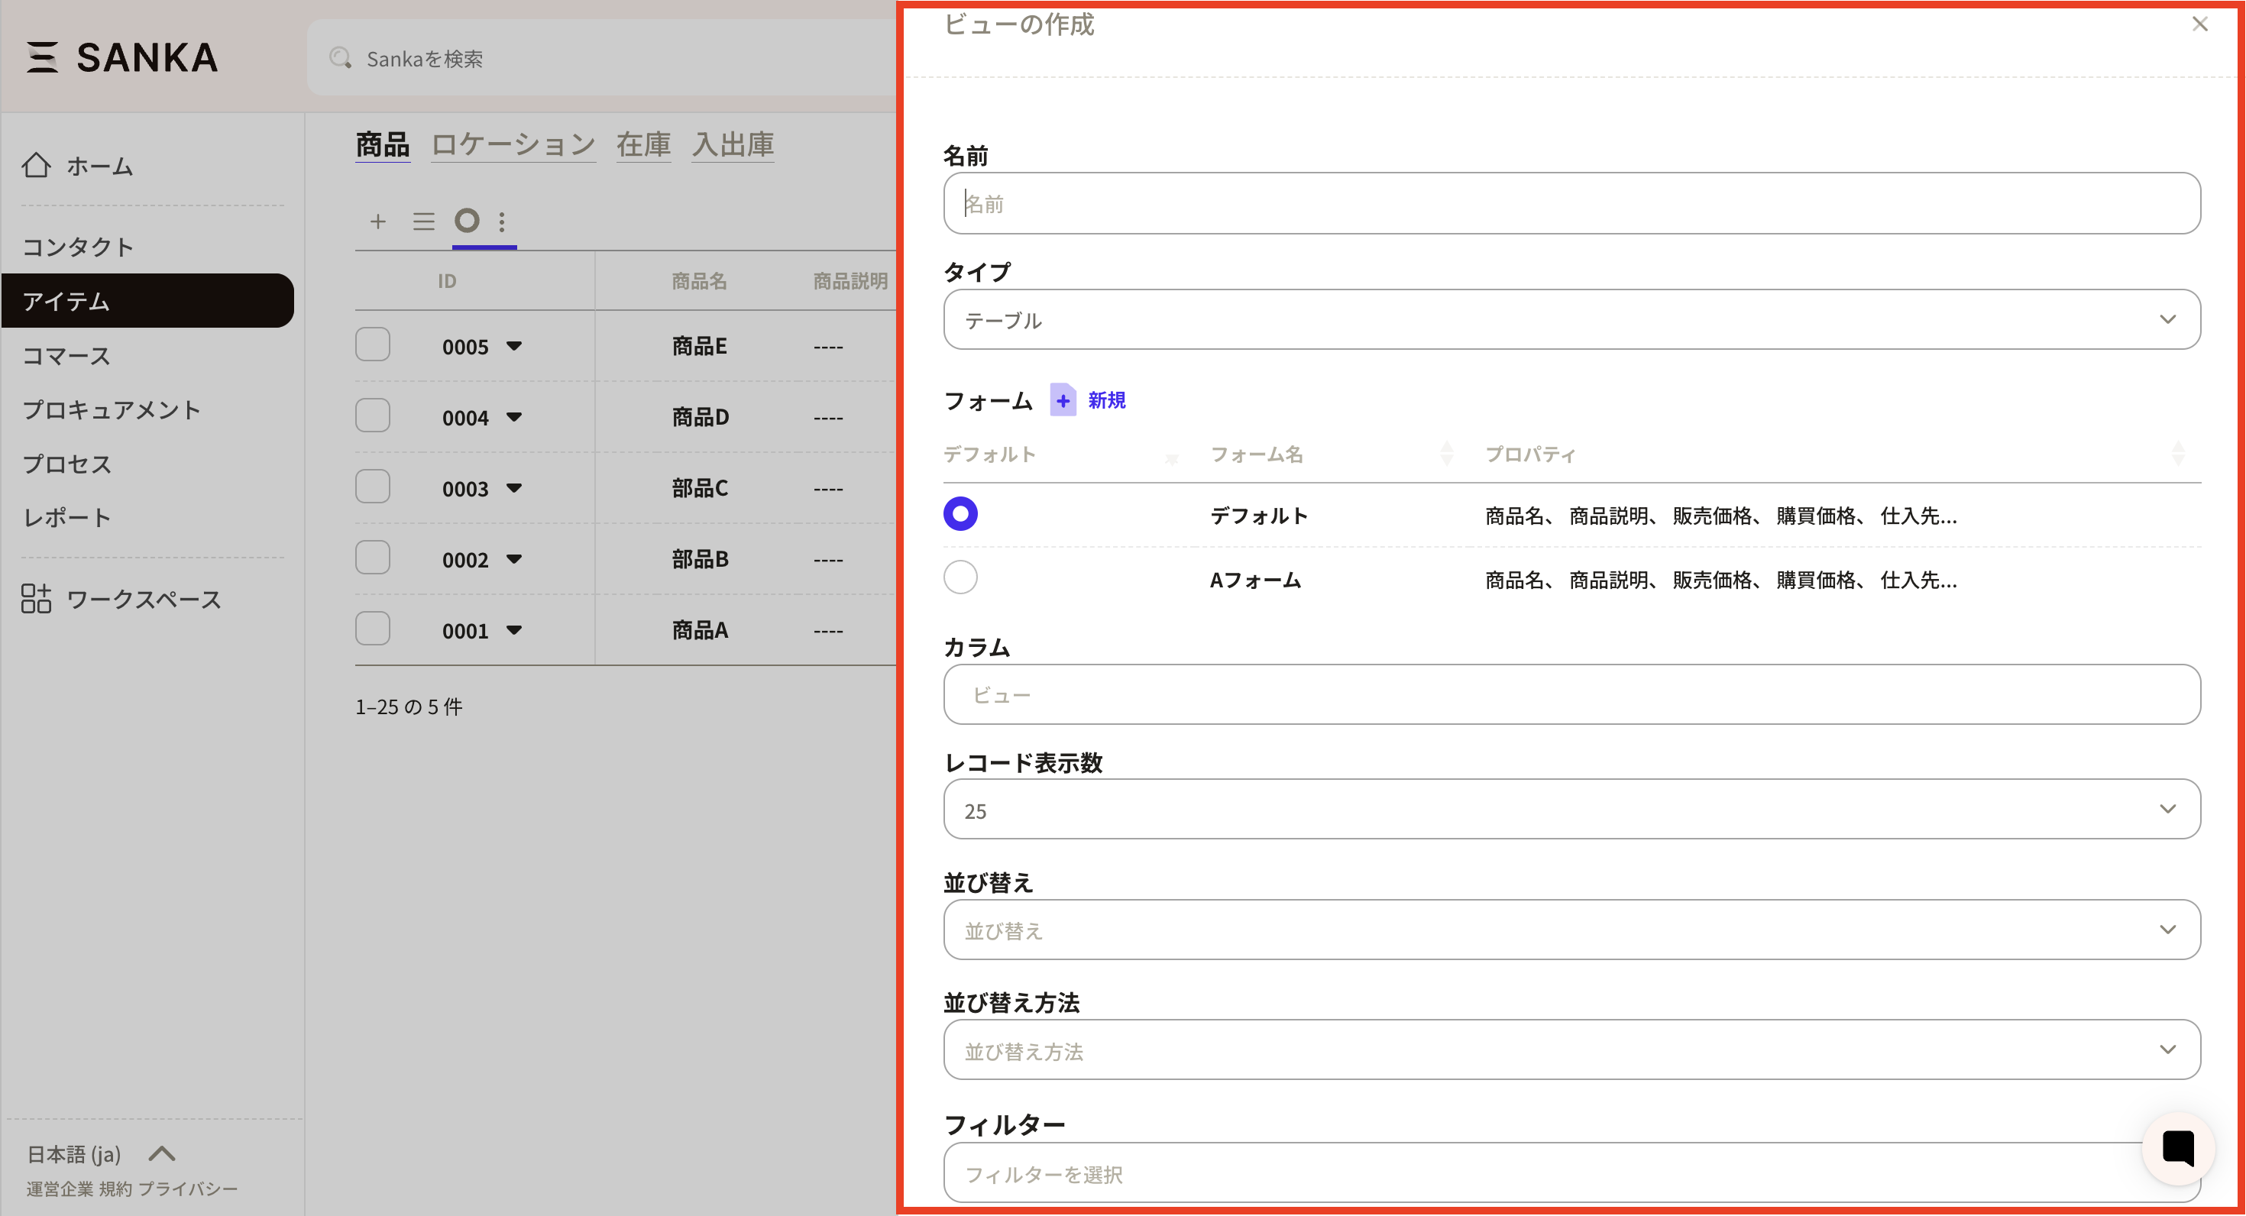Select the list view icon in the toolbar

click(x=424, y=222)
